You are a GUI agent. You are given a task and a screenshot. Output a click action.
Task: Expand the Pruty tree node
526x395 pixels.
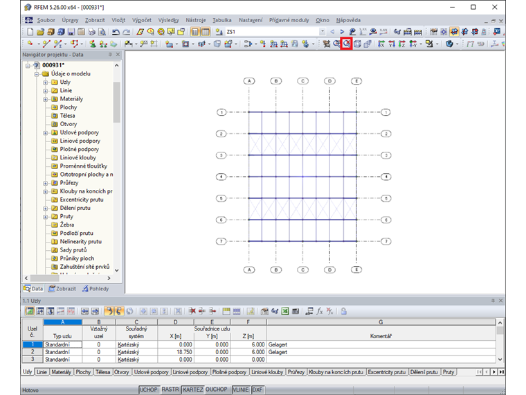45,217
